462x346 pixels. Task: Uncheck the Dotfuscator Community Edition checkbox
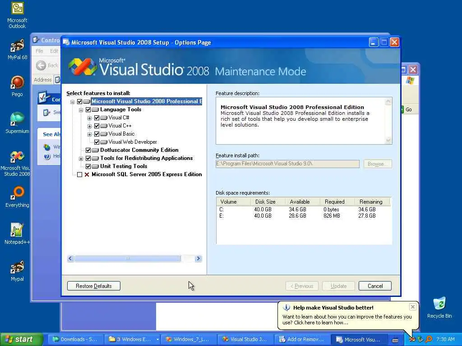click(88, 150)
